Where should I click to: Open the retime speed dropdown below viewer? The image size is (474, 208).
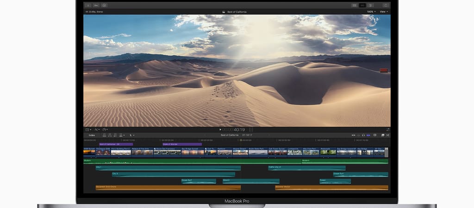click(105, 129)
